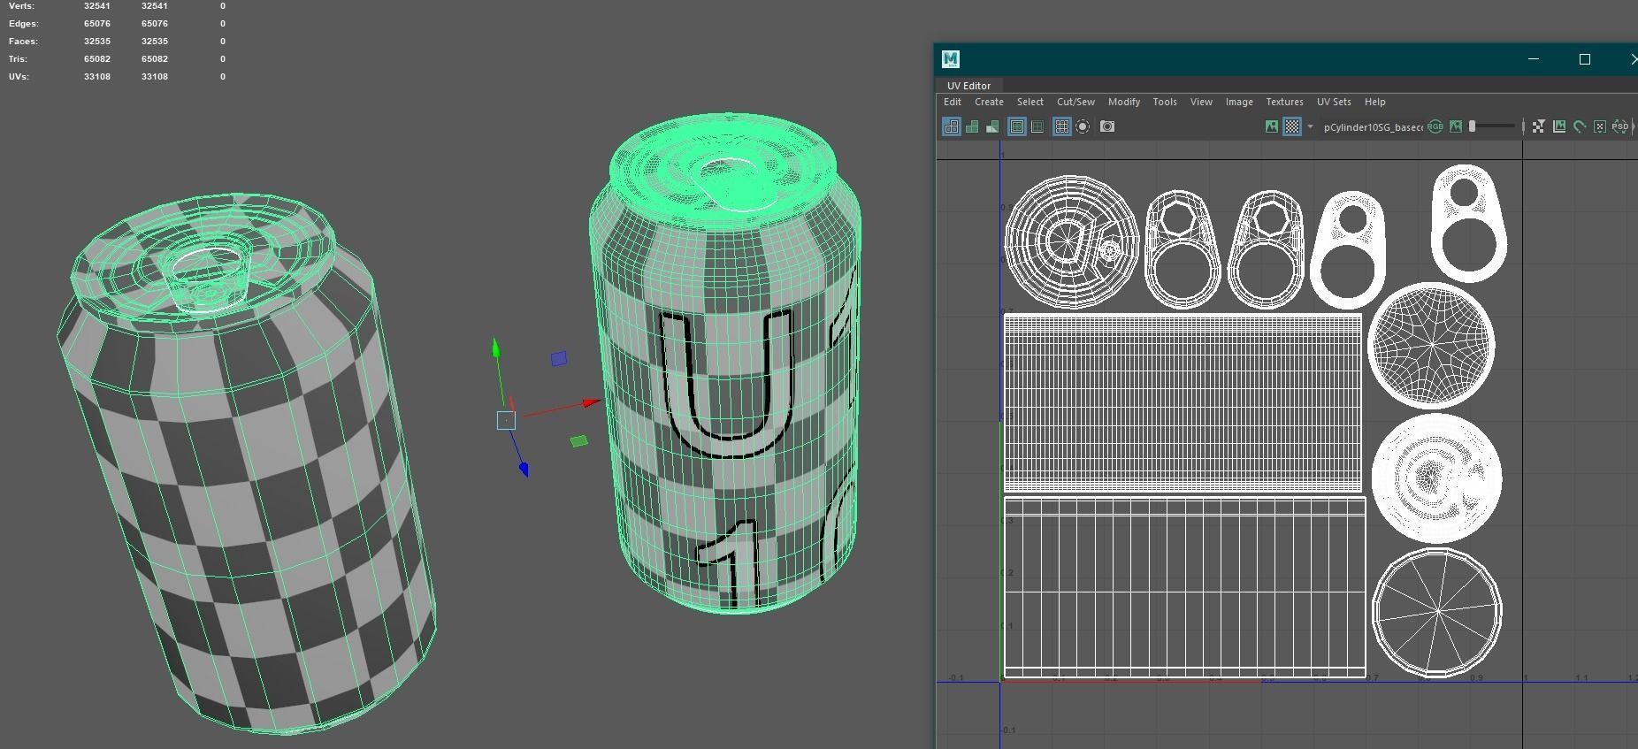The image size is (1638, 749).
Task: Toggle wireframe UV shell display icon
Action: click(x=952, y=126)
